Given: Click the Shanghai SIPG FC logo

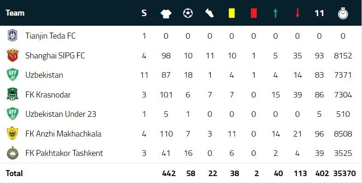Looking at the screenshot, I should pos(12,55).
